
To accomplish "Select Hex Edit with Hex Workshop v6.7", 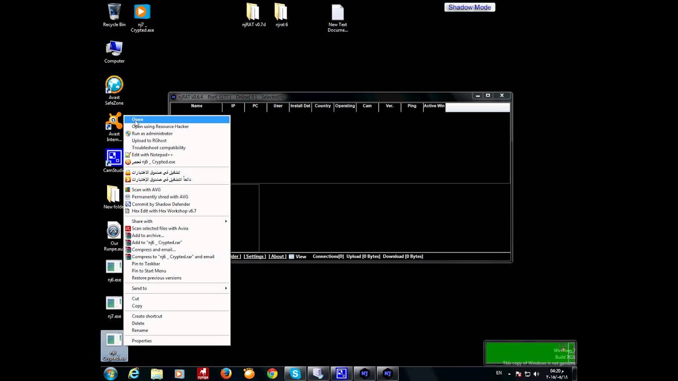I will [x=177, y=211].
